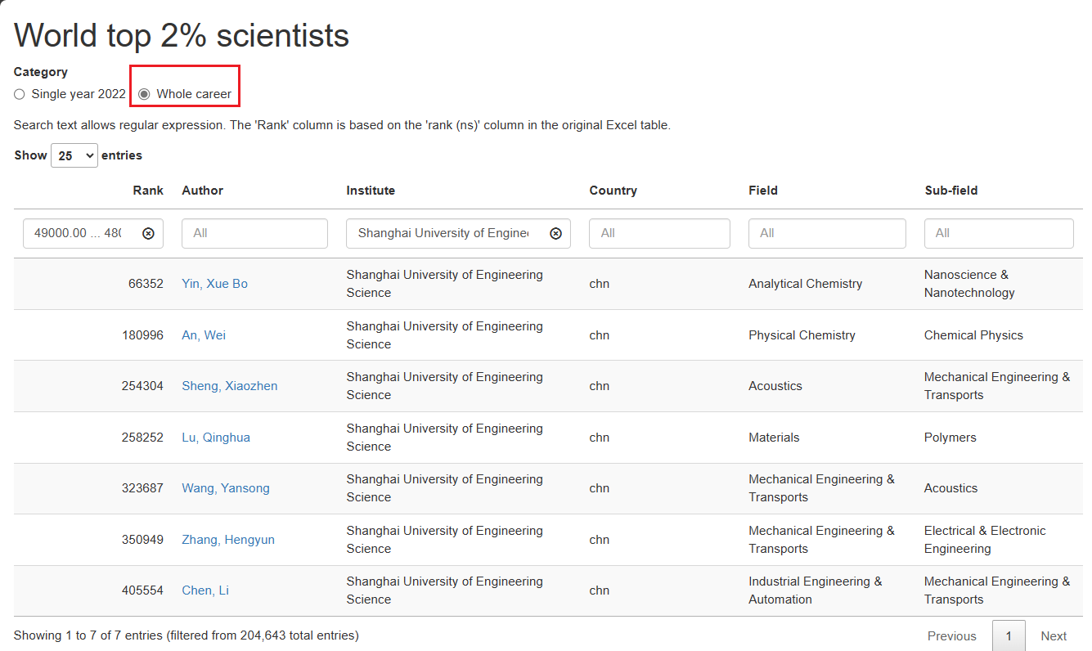This screenshot has width=1092, height=651.
Task: Select rank value 323687
Action: [x=142, y=488]
